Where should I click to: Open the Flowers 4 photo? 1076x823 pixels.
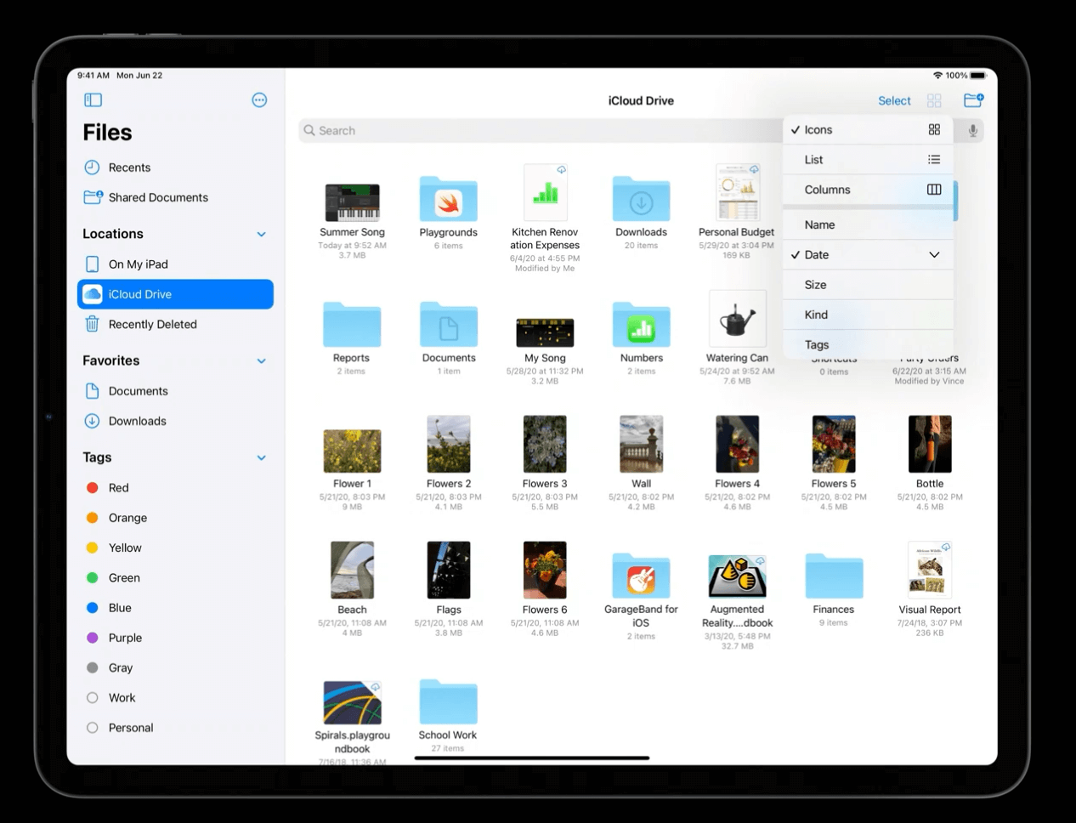point(737,444)
